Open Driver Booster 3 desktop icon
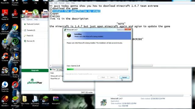195x109 pixels. click(x=5, y=101)
